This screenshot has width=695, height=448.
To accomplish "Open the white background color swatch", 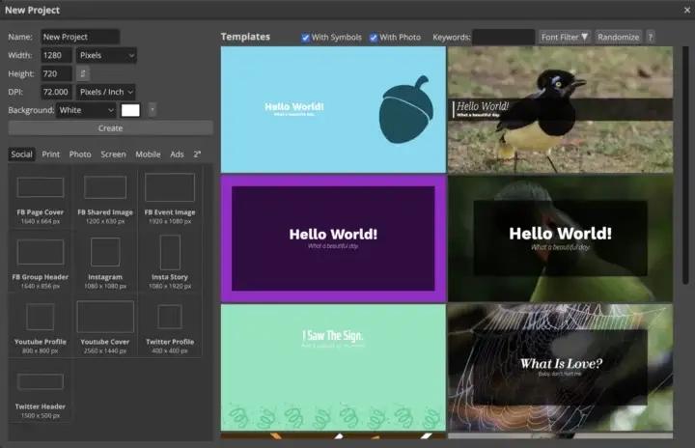I will tap(130, 110).
